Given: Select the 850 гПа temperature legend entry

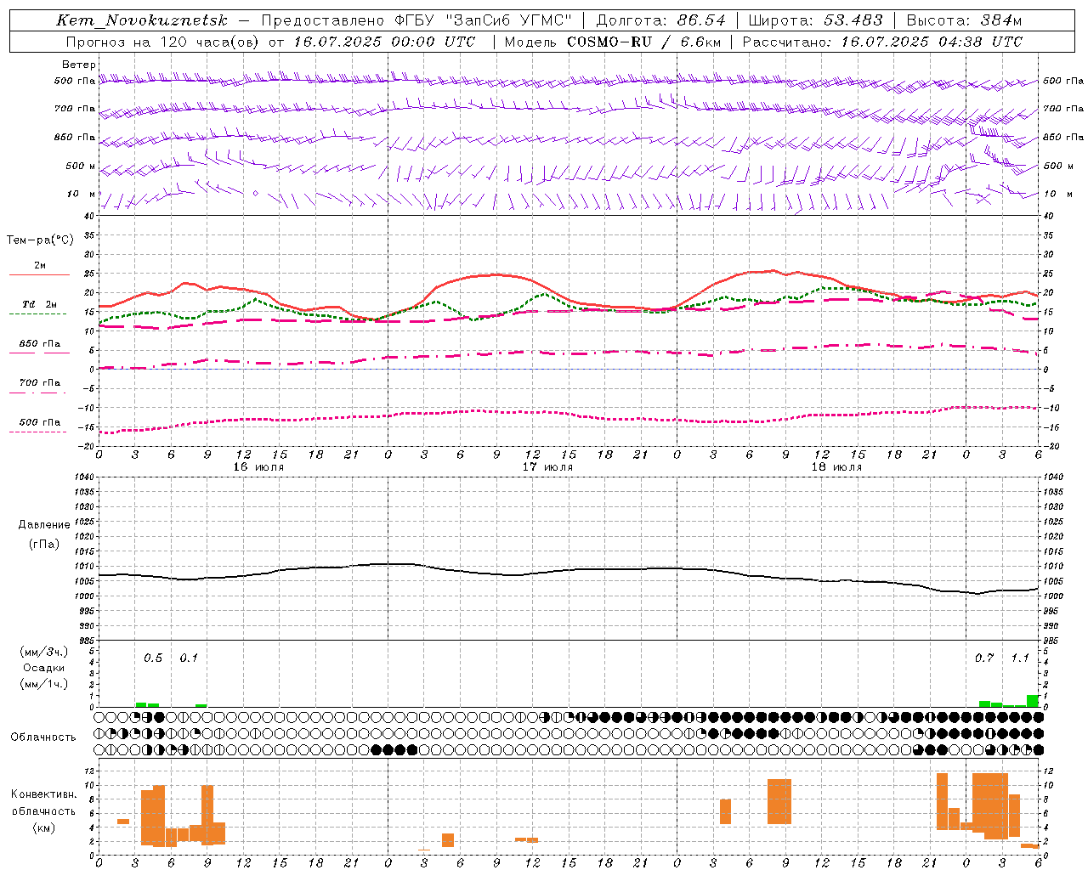Looking at the screenshot, I should pos(39,344).
